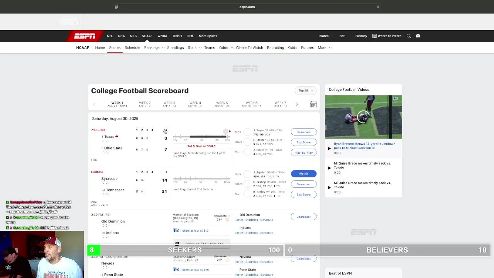Click Tickets as low as $16 link
The image size is (494, 278).
(194, 231)
